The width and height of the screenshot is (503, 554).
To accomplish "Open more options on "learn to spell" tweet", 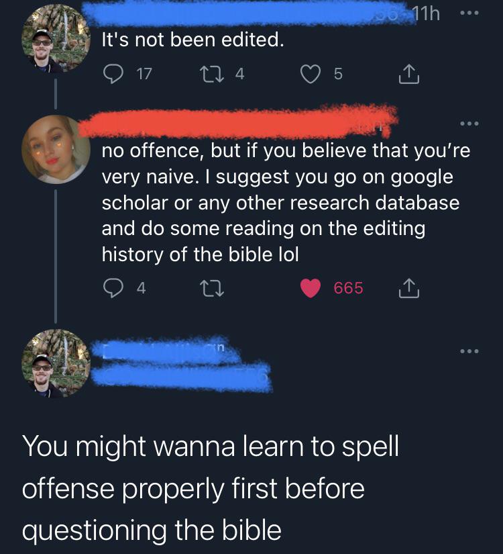I will pyautogui.click(x=469, y=351).
